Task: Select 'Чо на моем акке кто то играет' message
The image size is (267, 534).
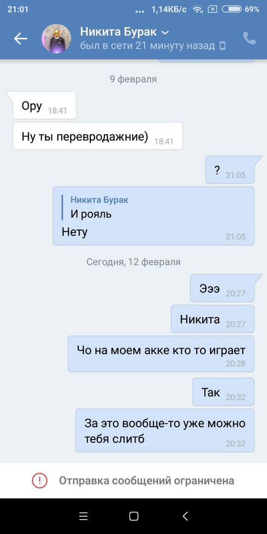Action: pos(161,354)
